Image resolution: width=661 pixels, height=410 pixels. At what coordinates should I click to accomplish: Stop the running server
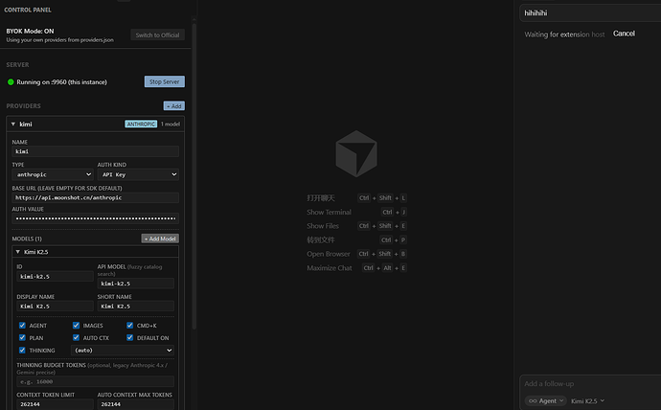coord(165,81)
